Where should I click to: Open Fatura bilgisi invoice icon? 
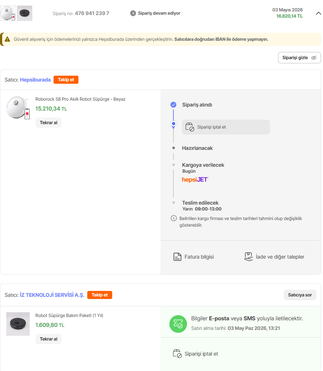177,257
